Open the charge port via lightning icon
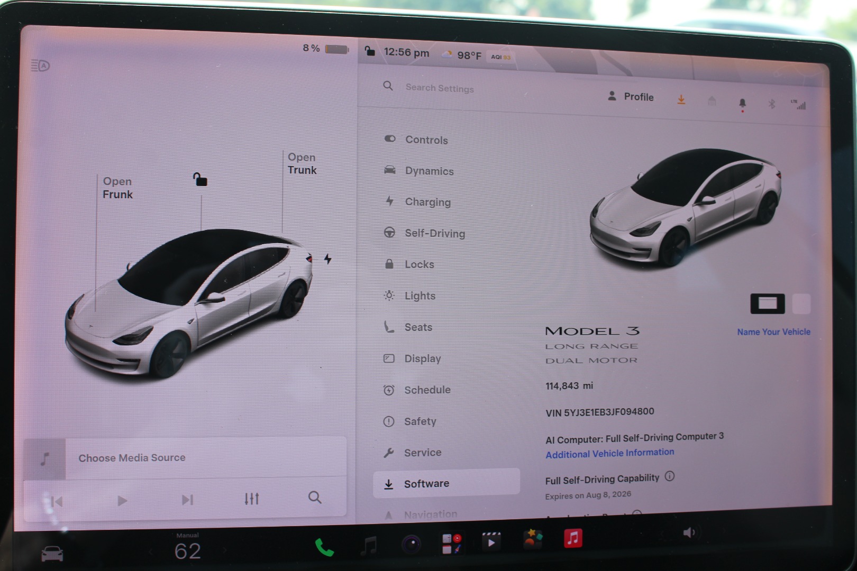857x571 pixels. coord(328,259)
